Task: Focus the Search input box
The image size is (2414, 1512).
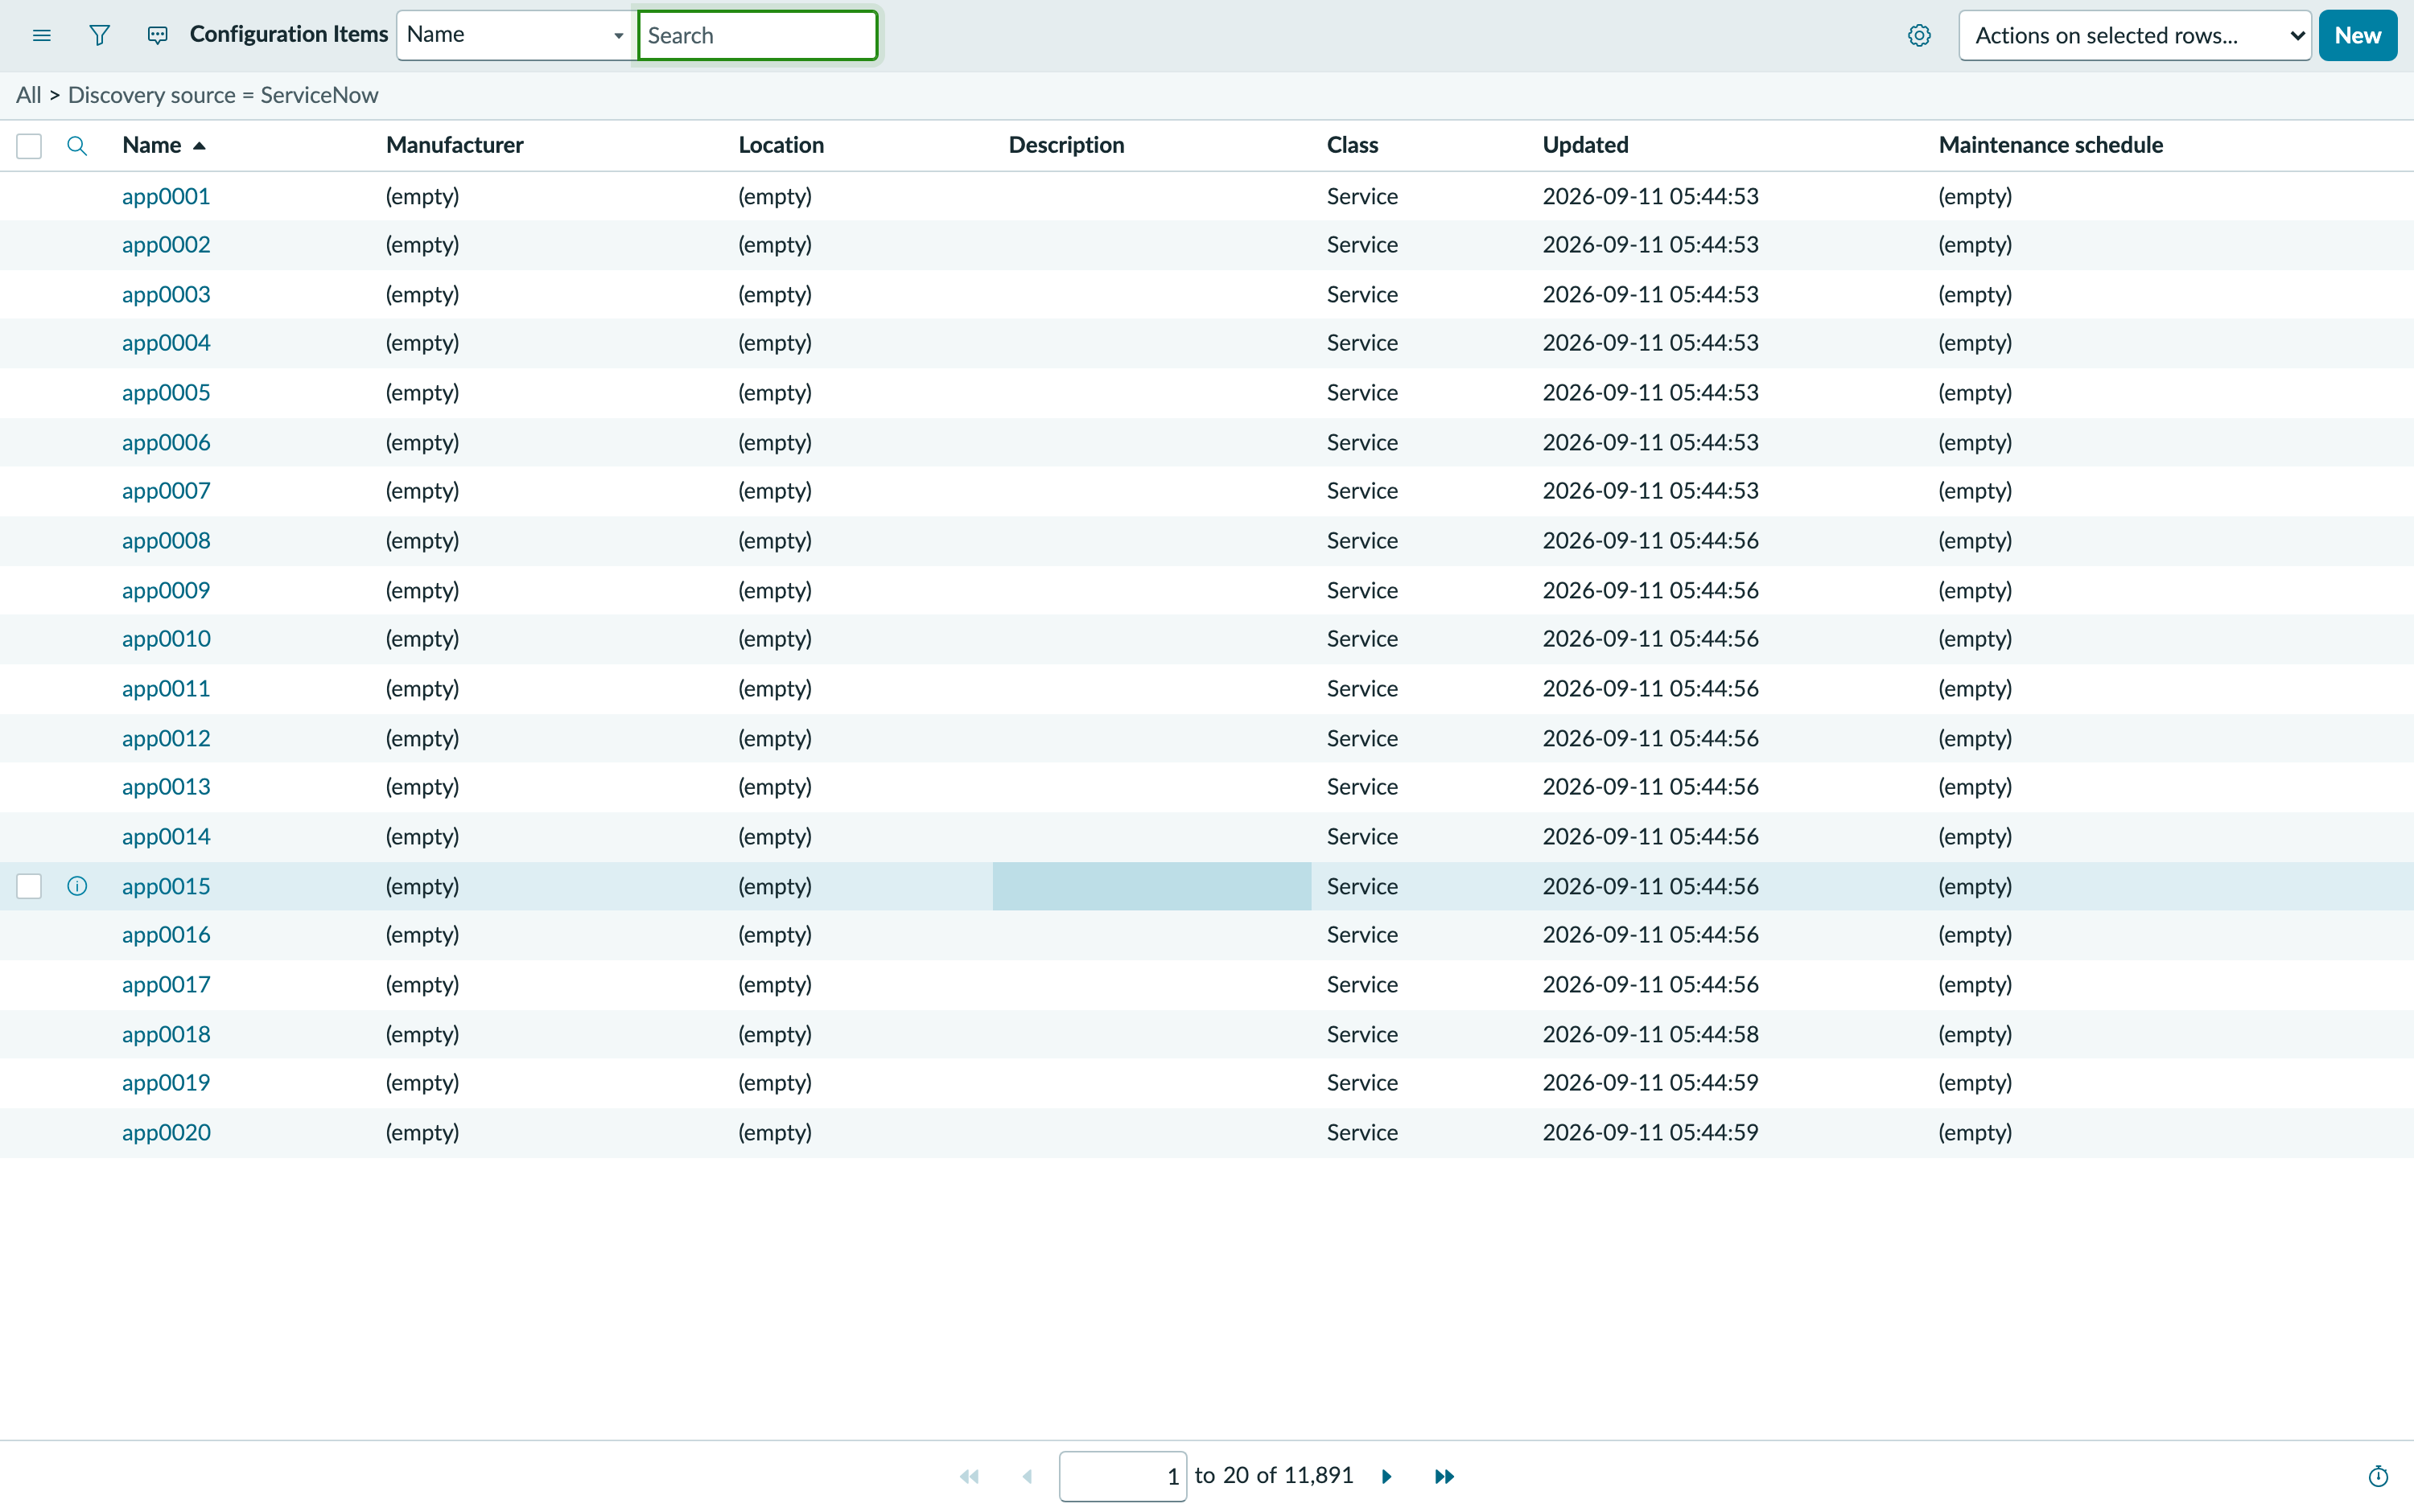Action: 757,36
